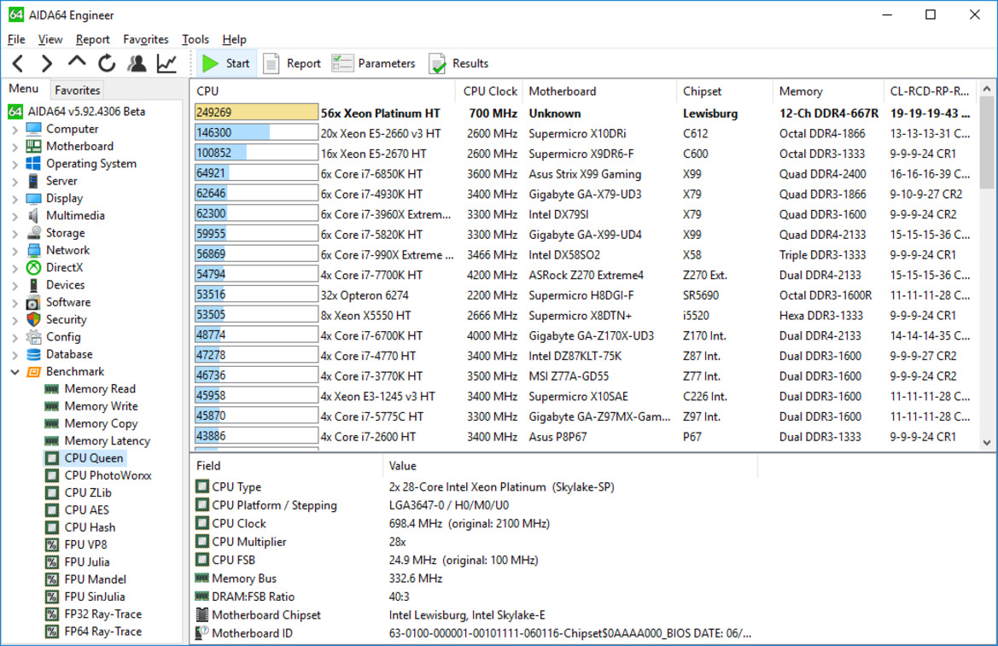Collapse the Benchmark tree node
Image resolution: width=998 pixels, height=646 pixels.
tap(15, 372)
